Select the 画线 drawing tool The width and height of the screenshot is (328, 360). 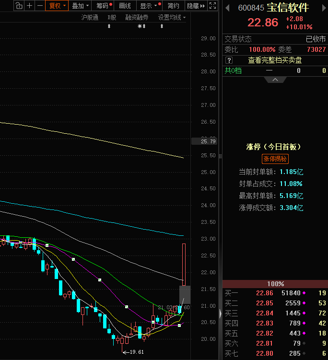tap(125, 6)
